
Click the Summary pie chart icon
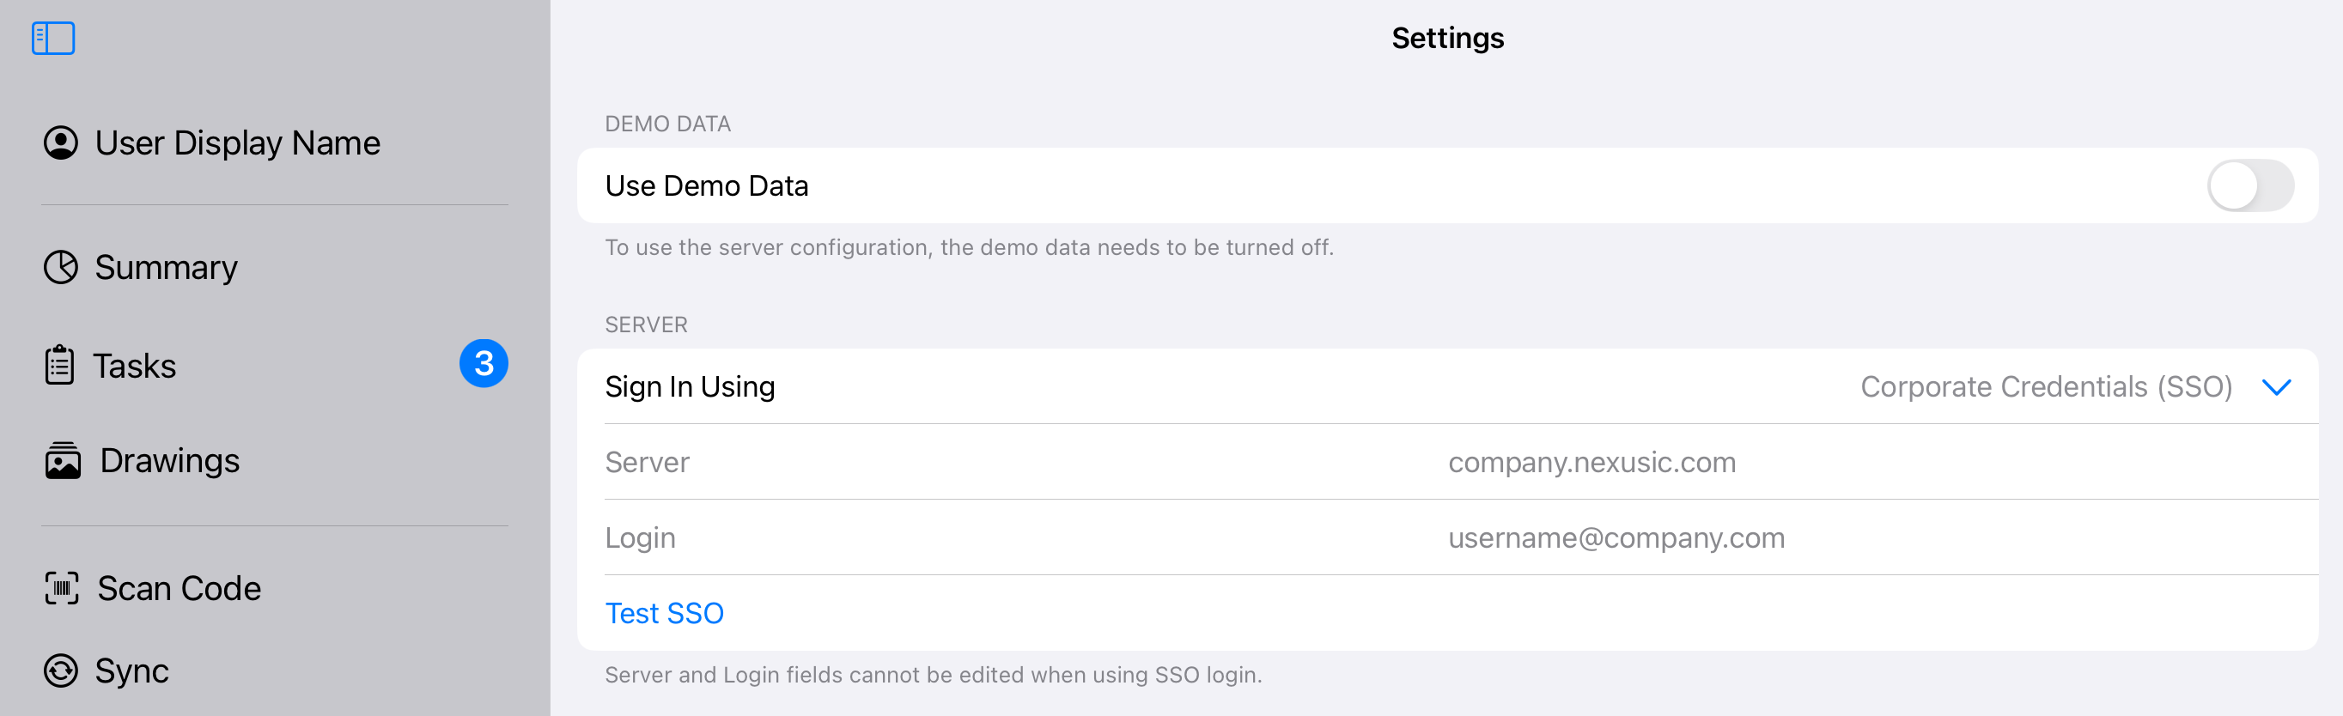click(x=61, y=267)
